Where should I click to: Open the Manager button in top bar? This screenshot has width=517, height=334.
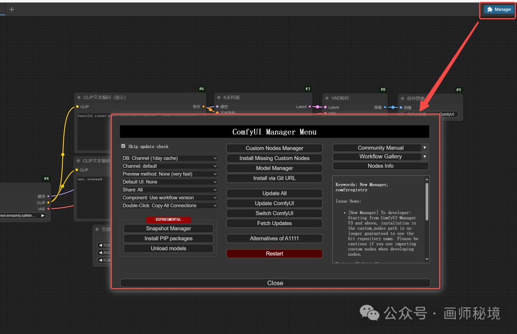coord(499,10)
